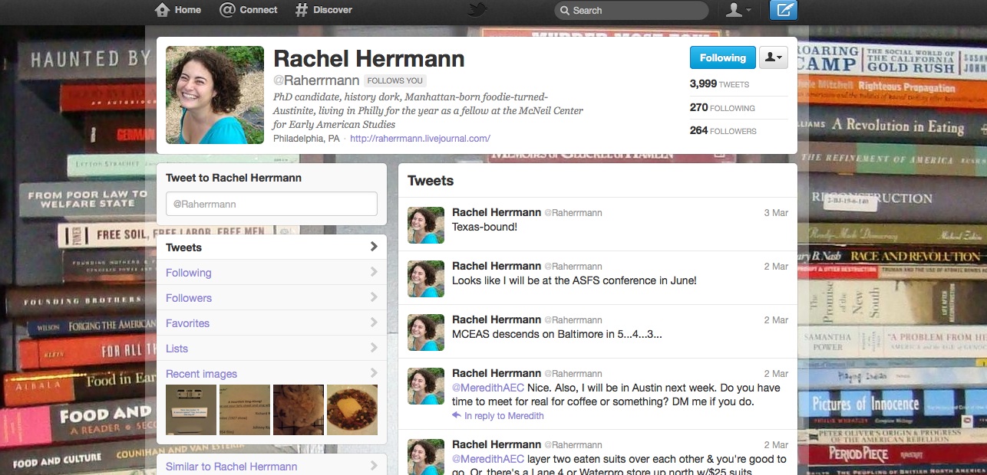Compose a new tweet with the quill icon
Image resolution: width=987 pixels, height=475 pixels.
[783, 10]
